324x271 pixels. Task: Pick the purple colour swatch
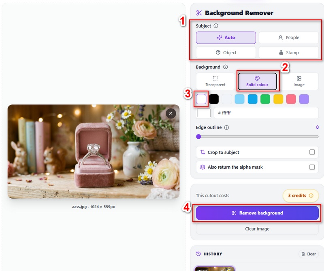(304, 99)
